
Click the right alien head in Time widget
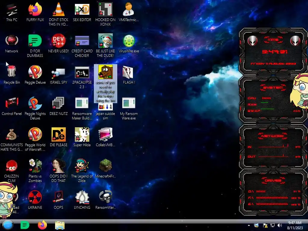tap(295, 41)
